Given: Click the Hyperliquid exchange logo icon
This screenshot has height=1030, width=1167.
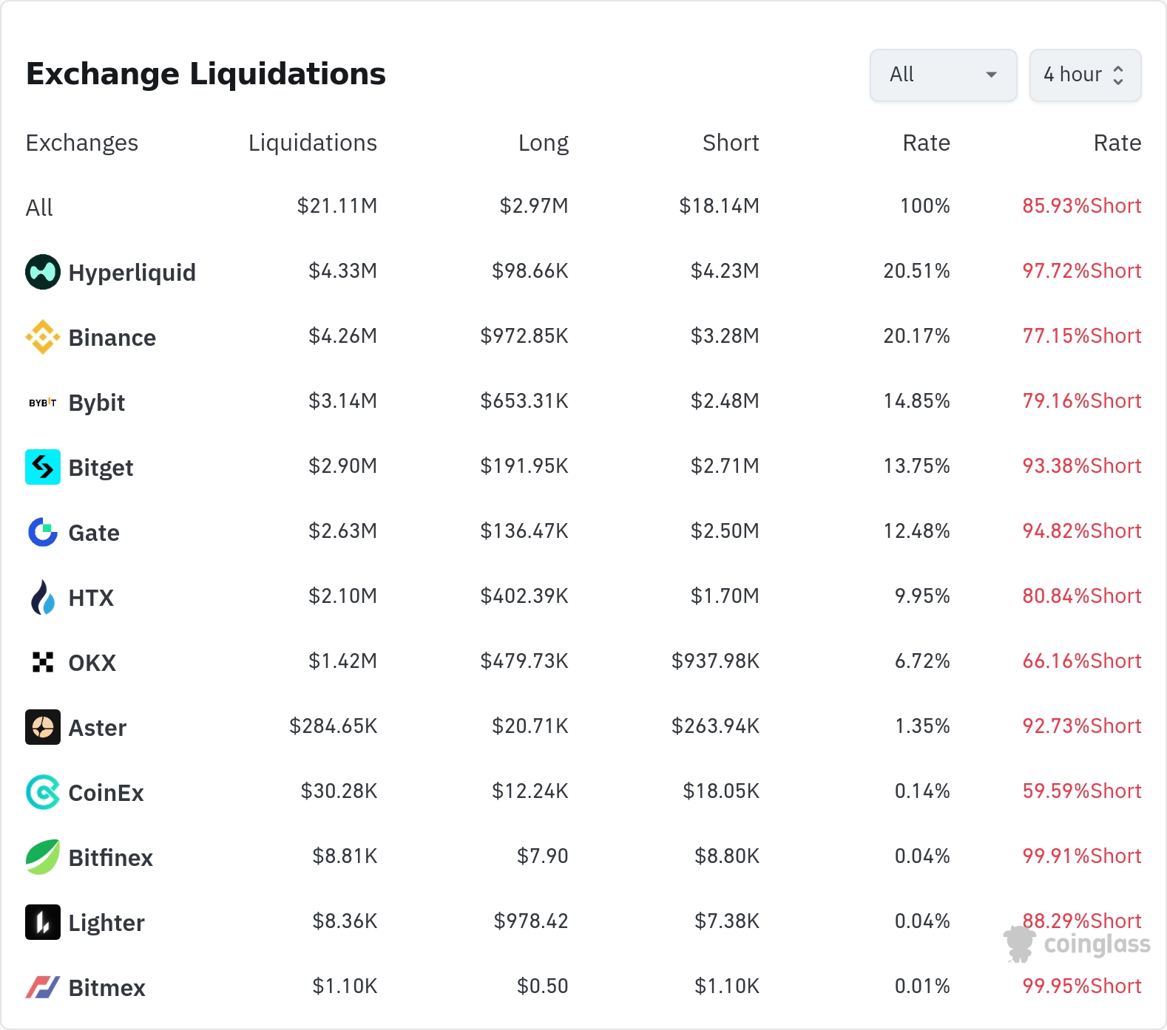Looking at the screenshot, I should click(43, 272).
